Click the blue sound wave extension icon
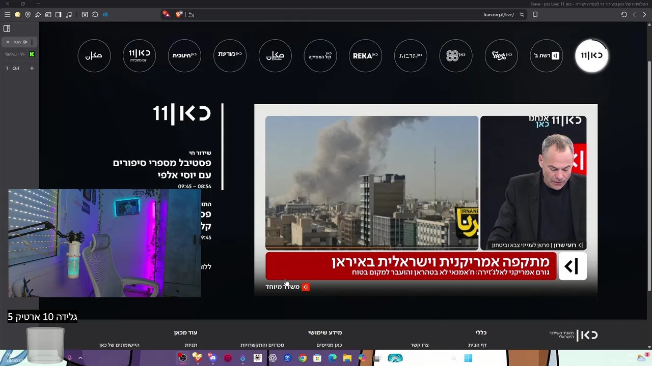 pyautogui.click(x=105, y=15)
